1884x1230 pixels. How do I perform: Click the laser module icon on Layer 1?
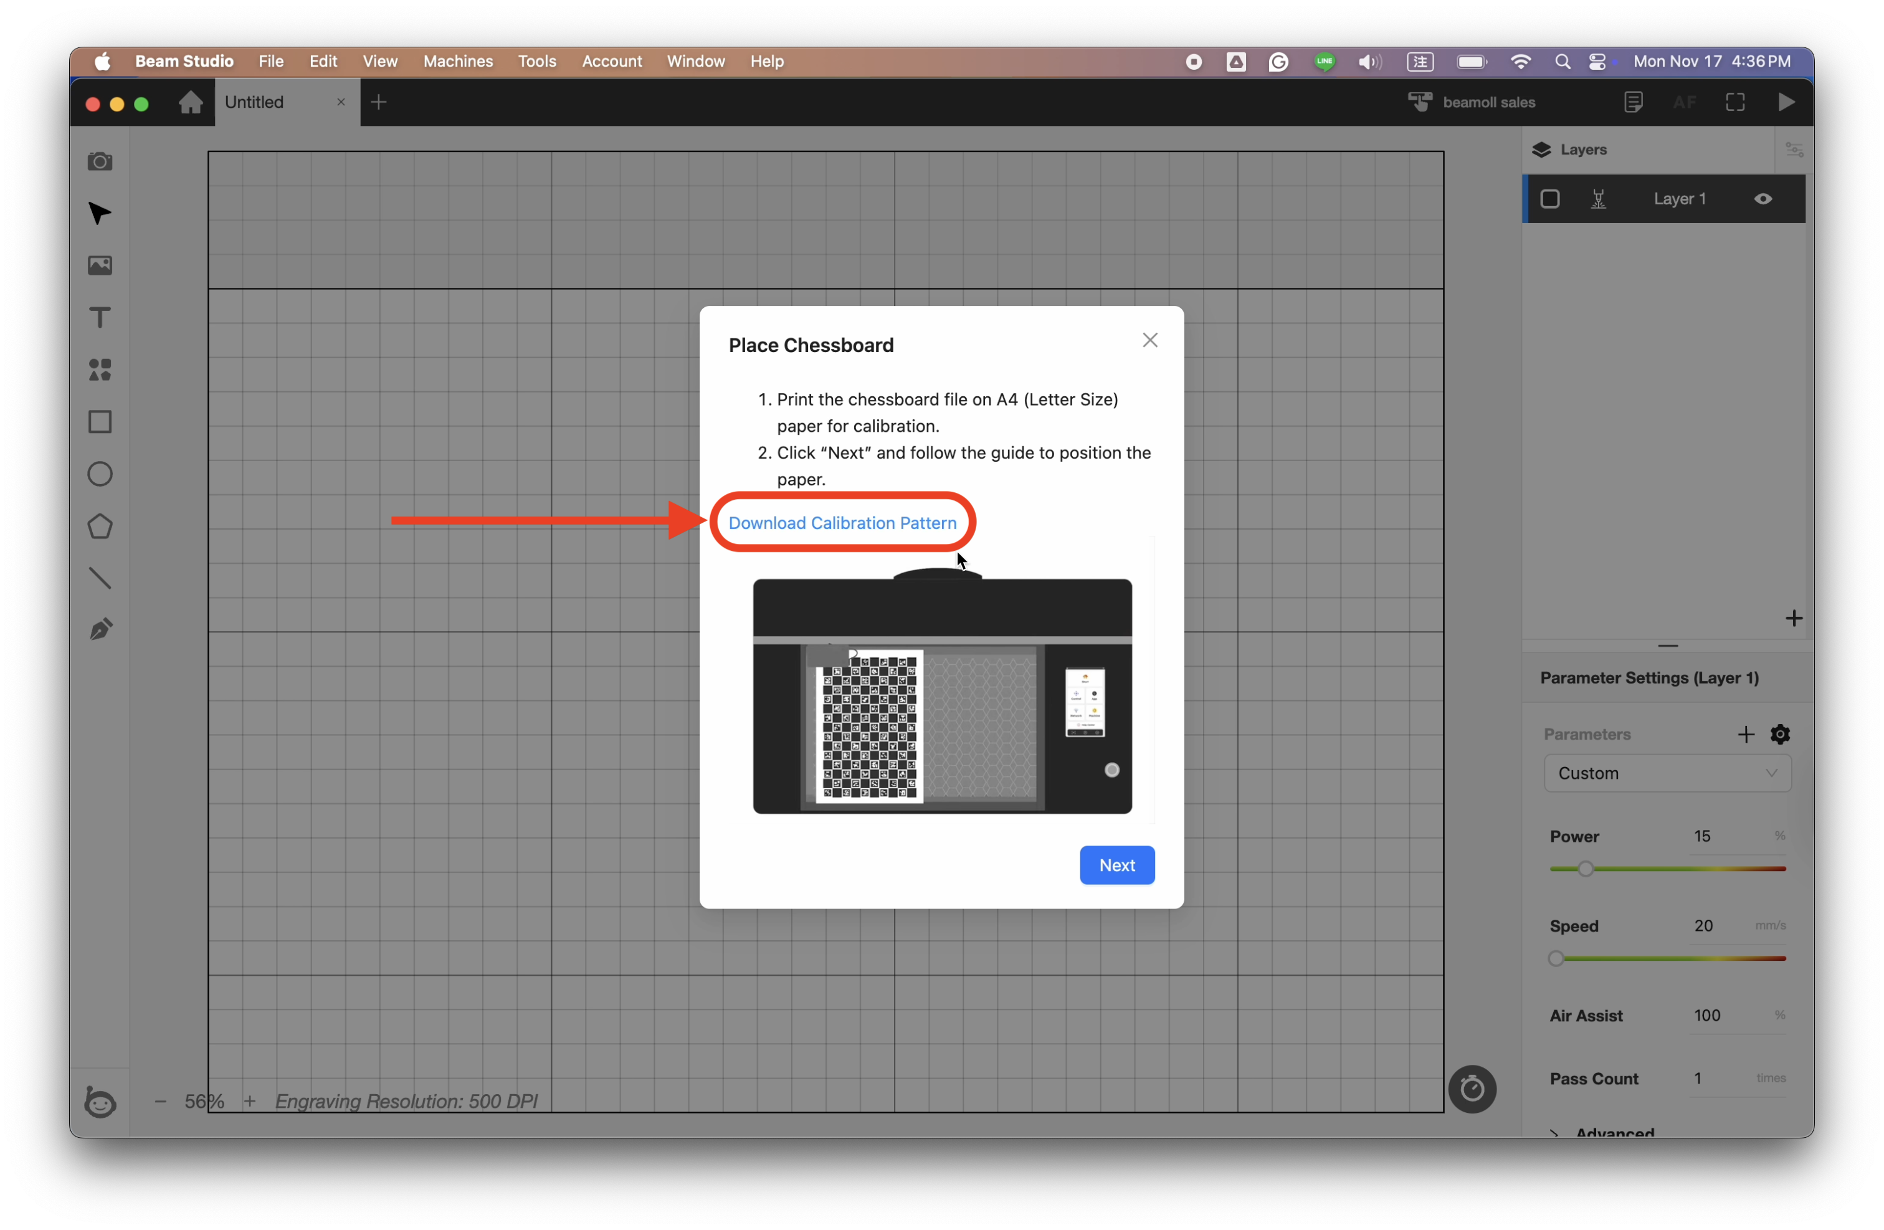pyautogui.click(x=1598, y=199)
